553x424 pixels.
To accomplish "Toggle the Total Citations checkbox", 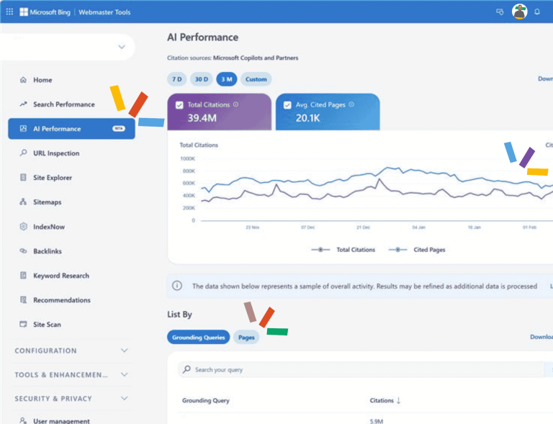I will (x=179, y=105).
